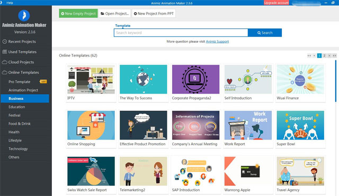This screenshot has width=339, height=196.
Task: Go to next templates page
Action: click(329, 55)
